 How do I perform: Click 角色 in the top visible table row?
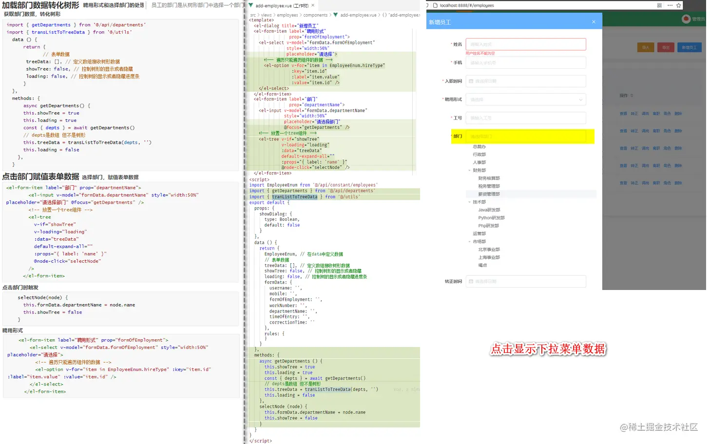click(667, 114)
